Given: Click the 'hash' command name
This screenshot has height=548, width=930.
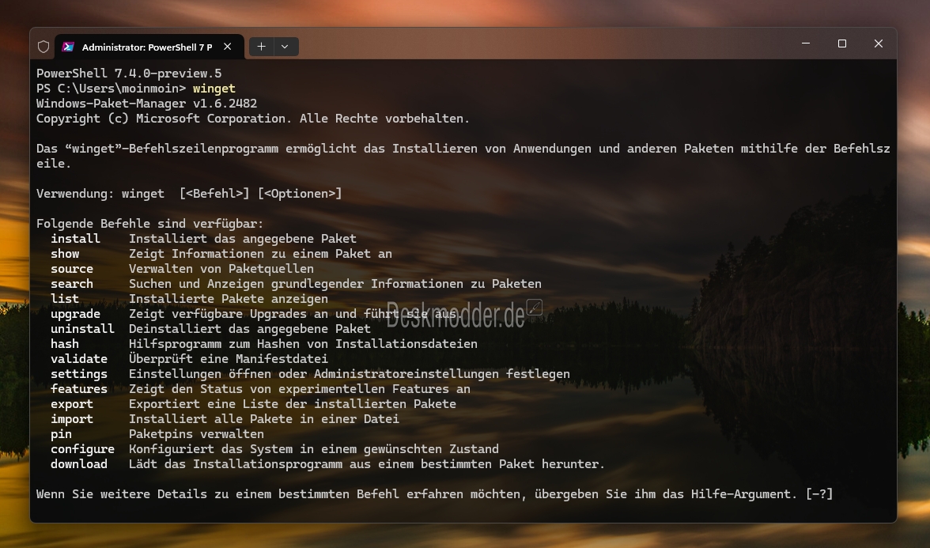Looking at the screenshot, I should click(x=65, y=344).
